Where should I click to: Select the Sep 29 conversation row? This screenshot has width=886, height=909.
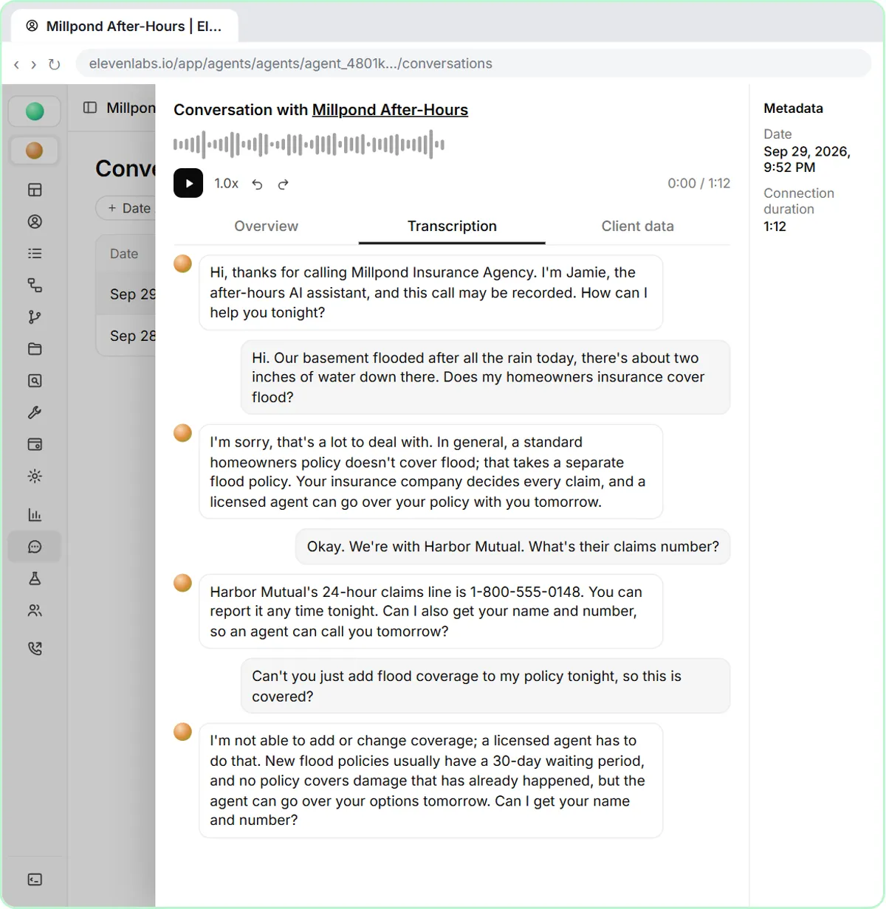click(x=126, y=294)
